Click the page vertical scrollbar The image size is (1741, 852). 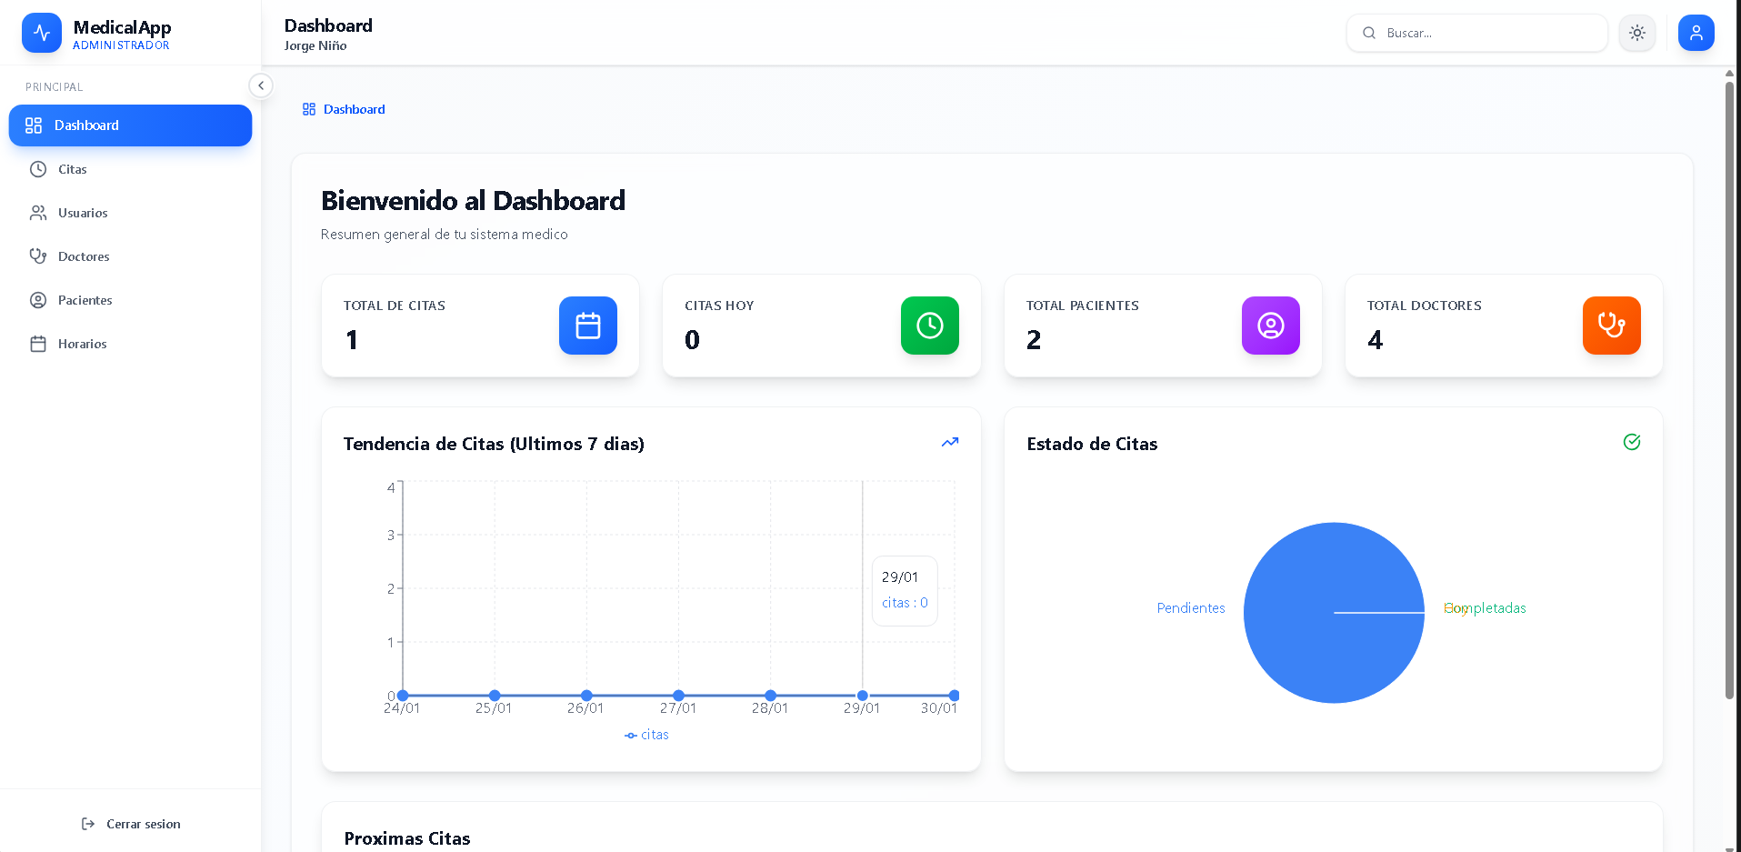click(1729, 391)
